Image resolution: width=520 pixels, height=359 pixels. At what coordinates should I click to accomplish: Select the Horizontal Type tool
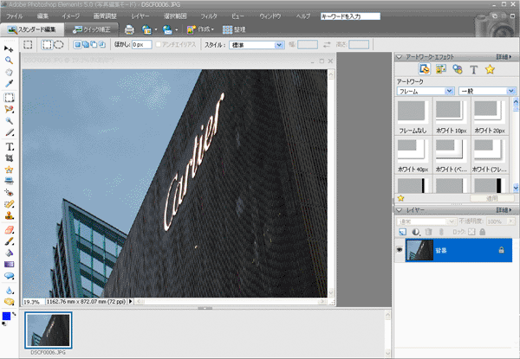click(9, 146)
